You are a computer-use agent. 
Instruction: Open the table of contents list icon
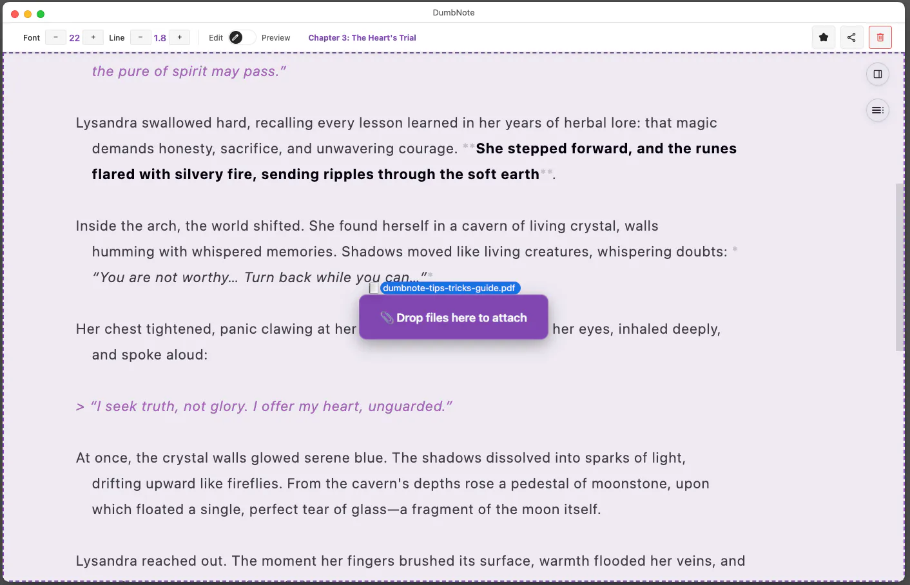pyautogui.click(x=878, y=110)
